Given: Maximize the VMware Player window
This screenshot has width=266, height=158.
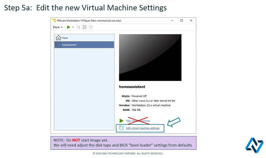Looking at the screenshot, I should coord(182,21).
